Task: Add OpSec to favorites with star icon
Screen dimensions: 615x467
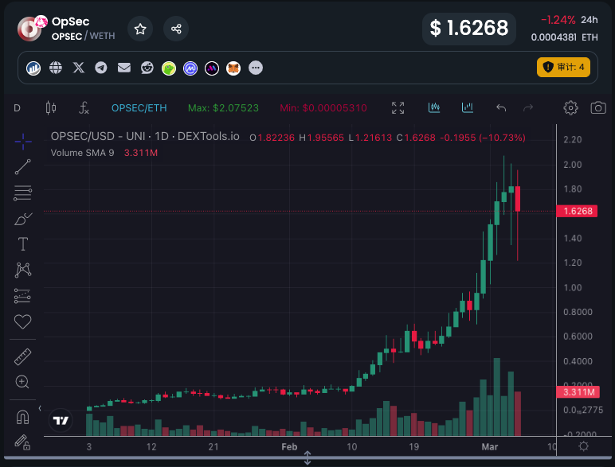Action: pyautogui.click(x=140, y=29)
